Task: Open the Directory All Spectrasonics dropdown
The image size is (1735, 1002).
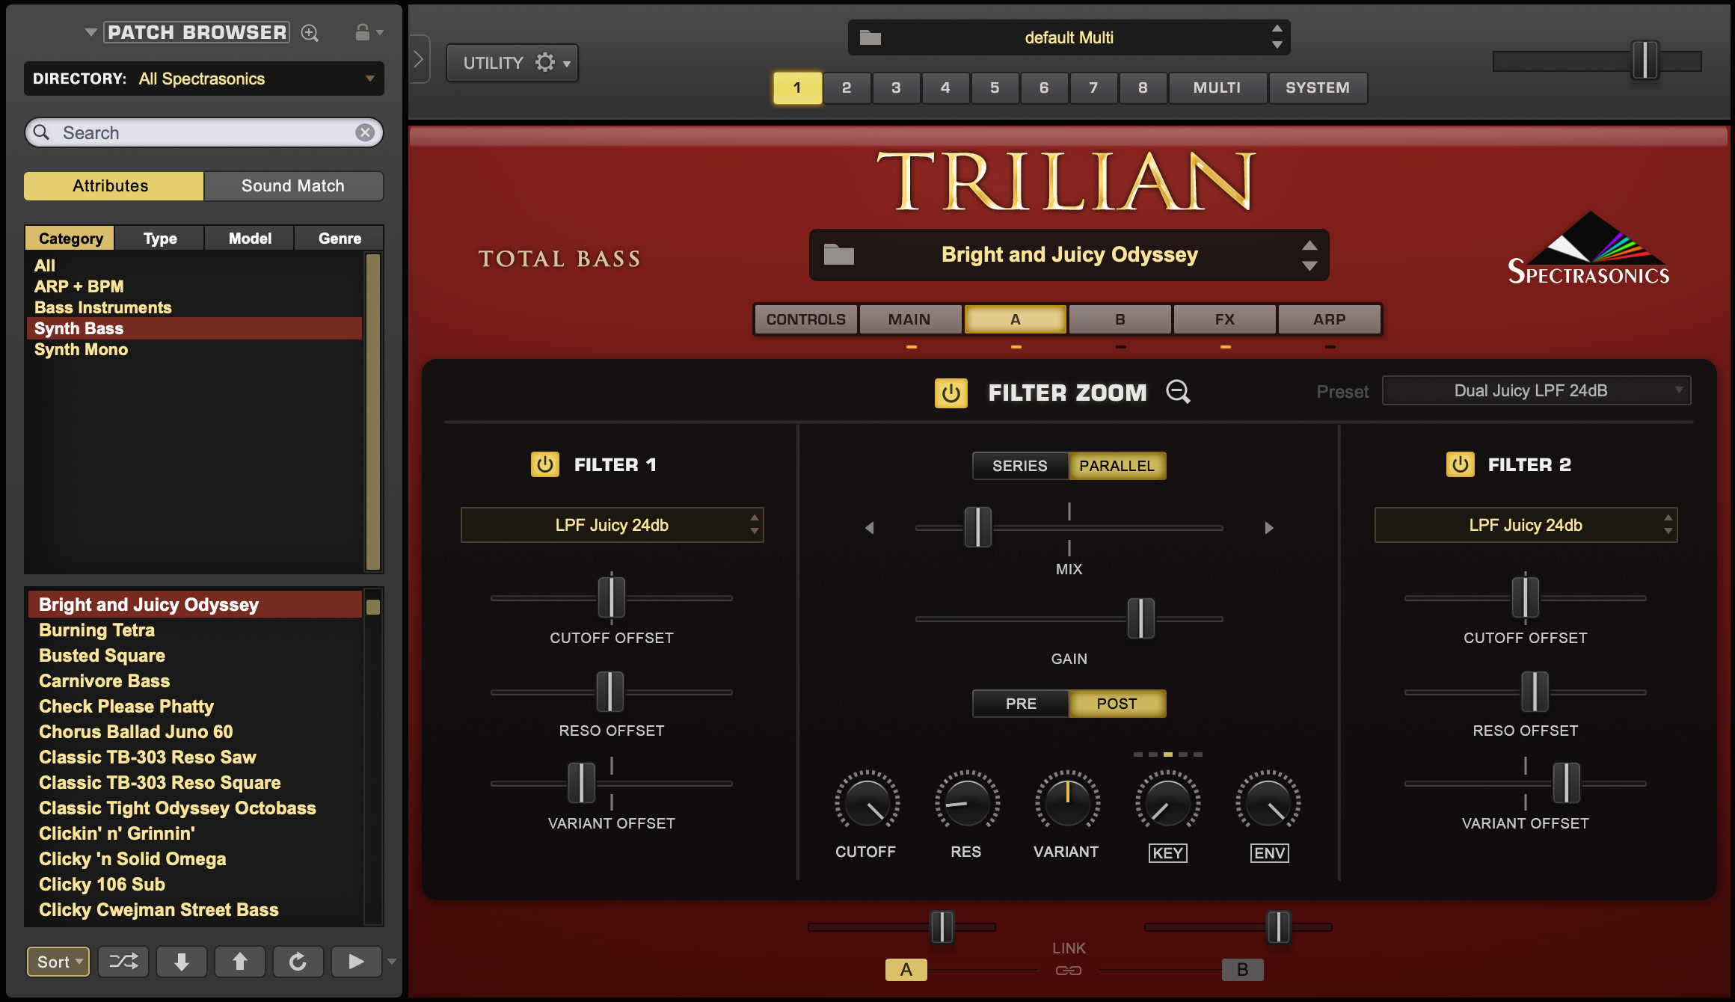Action: point(203,79)
